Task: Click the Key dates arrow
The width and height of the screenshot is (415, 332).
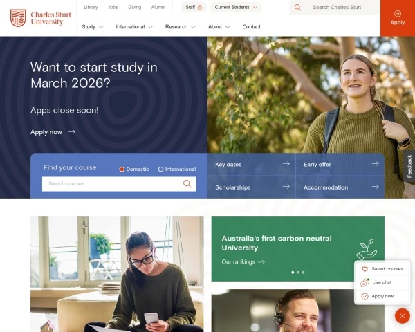Action: [x=286, y=164]
